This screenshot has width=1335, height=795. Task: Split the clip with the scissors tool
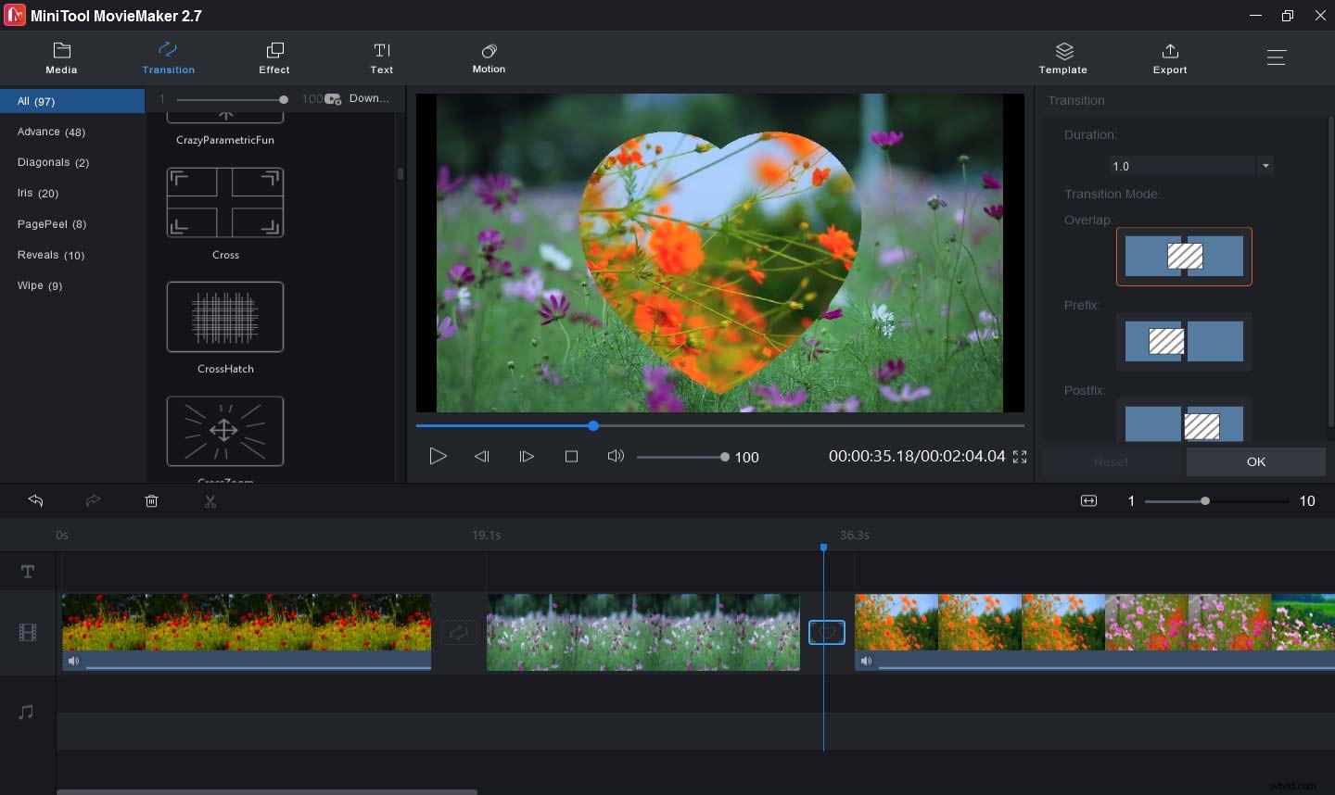(210, 501)
